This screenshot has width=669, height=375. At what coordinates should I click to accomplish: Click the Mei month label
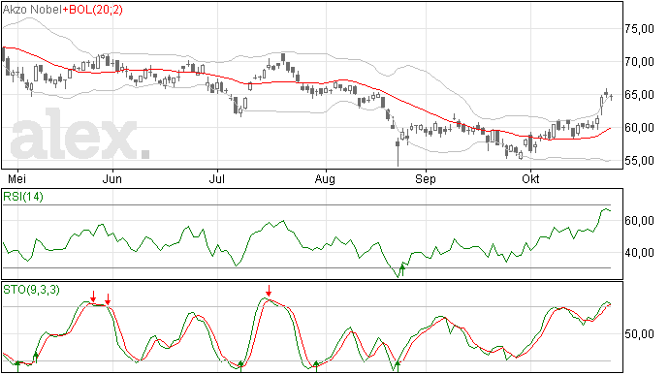point(17,178)
